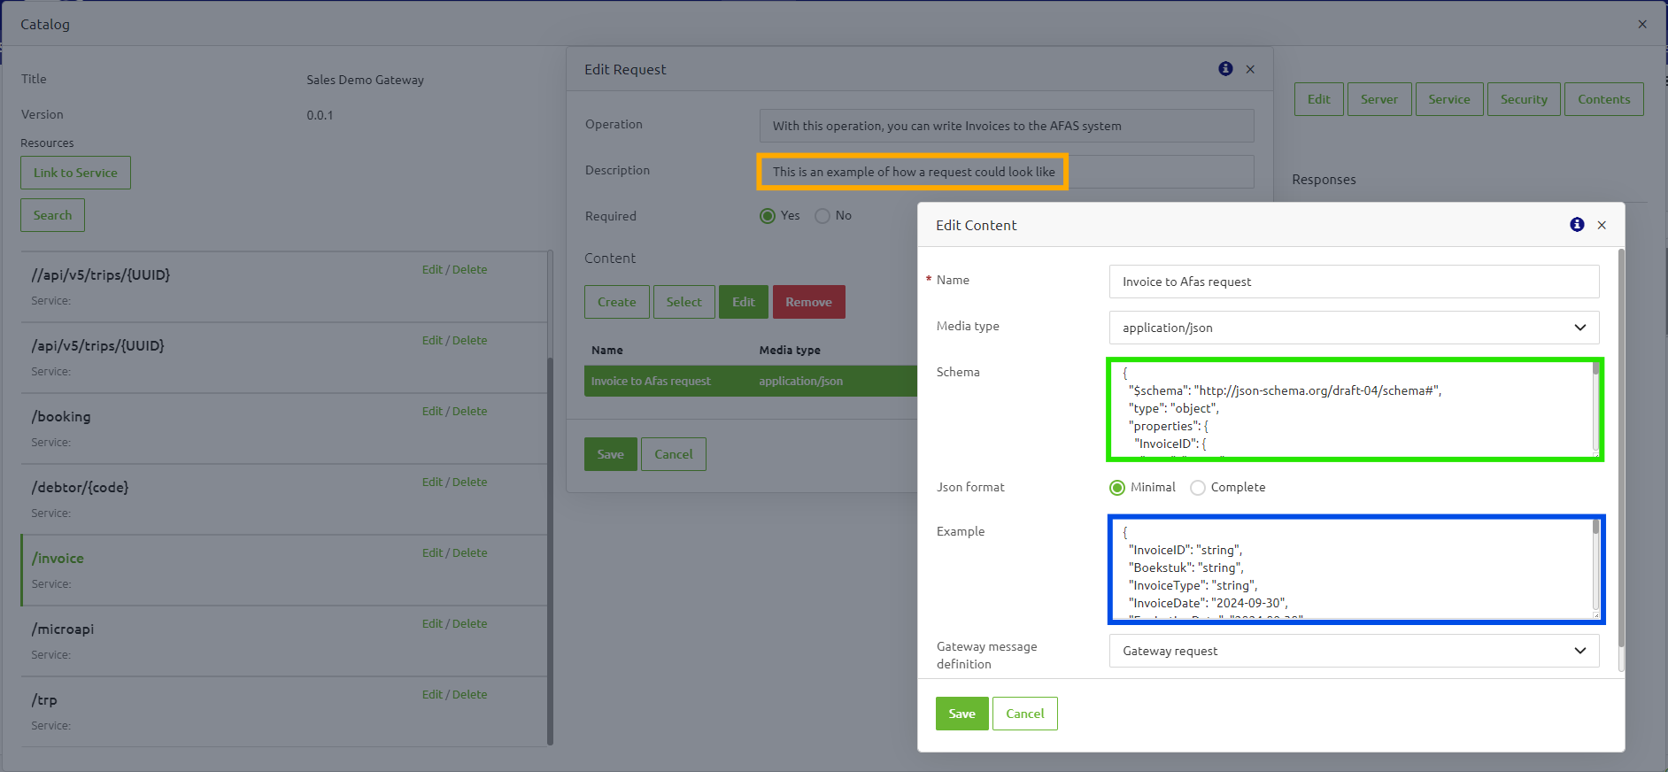
Task: Click Edit link for /invoice resource
Action: click(432, 552)
